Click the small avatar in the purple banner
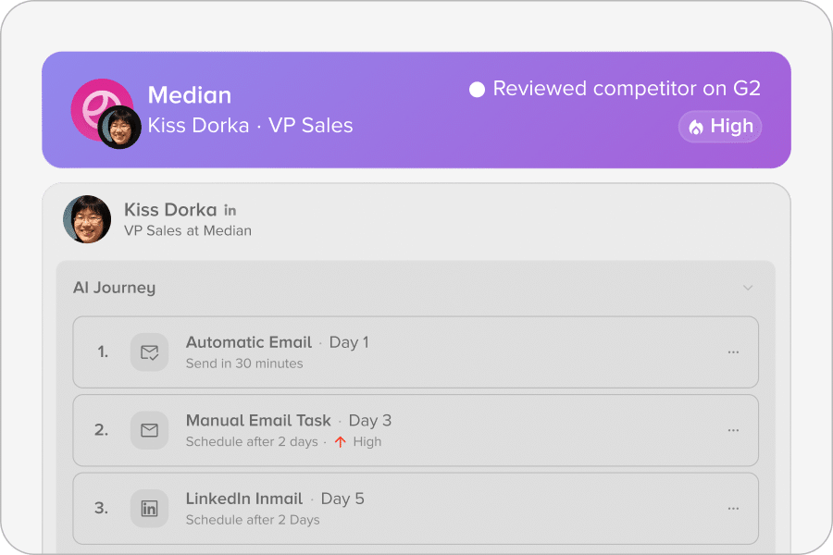The image size is (833, 555). 119,128
